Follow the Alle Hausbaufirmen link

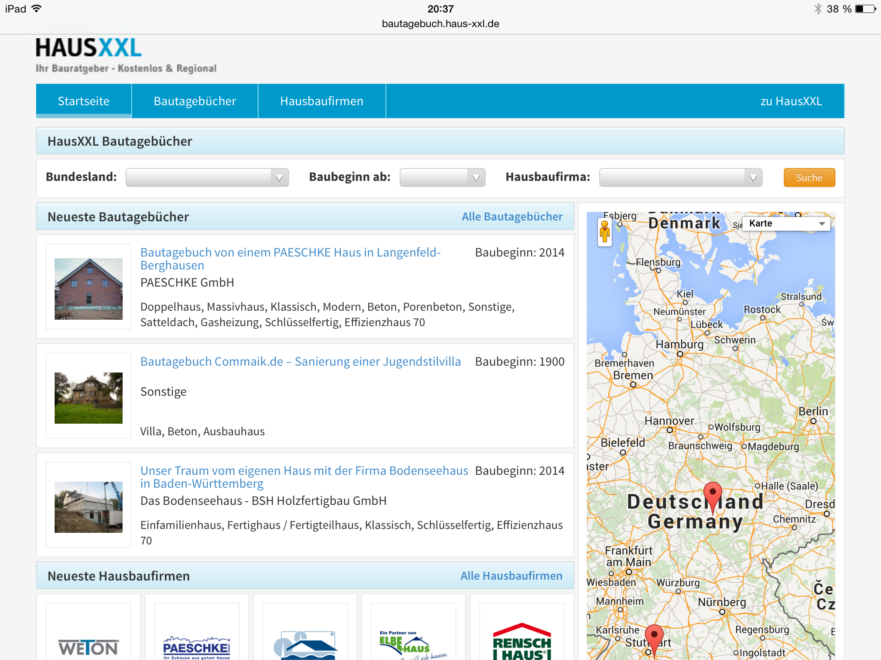coord(511,576)
